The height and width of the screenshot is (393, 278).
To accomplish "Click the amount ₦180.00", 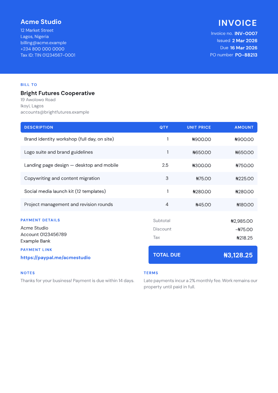I will pyautogui.click(x=245, y=205).
